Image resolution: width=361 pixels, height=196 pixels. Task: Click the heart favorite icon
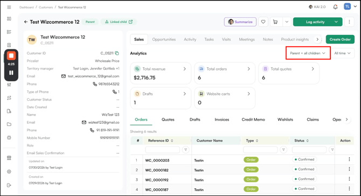263,22
